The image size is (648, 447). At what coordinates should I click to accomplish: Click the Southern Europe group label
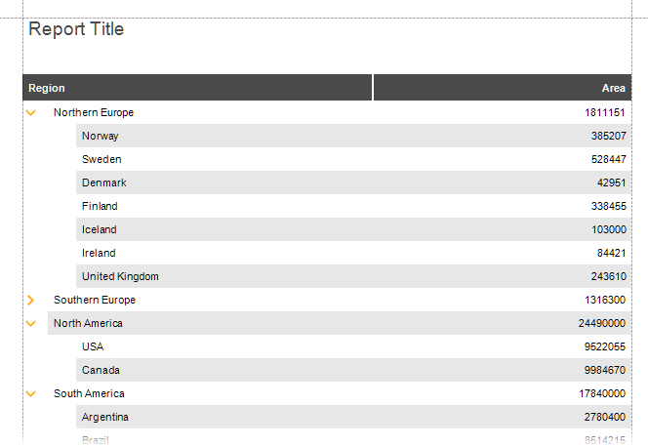[x=95, y=300]
